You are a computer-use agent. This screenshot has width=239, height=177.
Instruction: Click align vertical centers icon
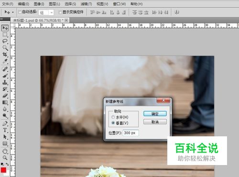click(98, 12)
